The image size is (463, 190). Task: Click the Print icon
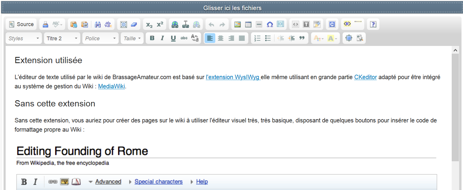(45, 24)
